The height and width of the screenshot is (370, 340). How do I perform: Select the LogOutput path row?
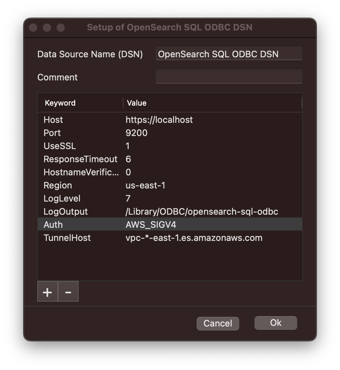tap(66, 212)
